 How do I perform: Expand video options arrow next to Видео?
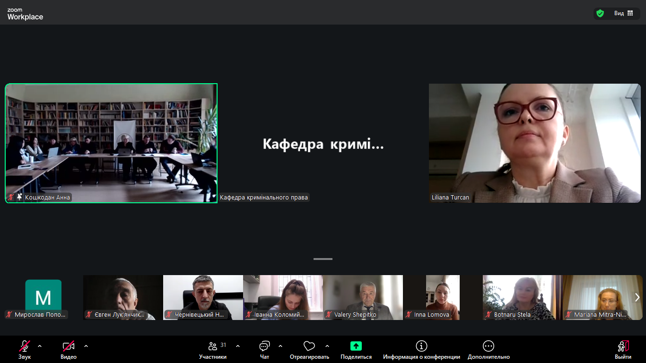click(x=86, y=346)
